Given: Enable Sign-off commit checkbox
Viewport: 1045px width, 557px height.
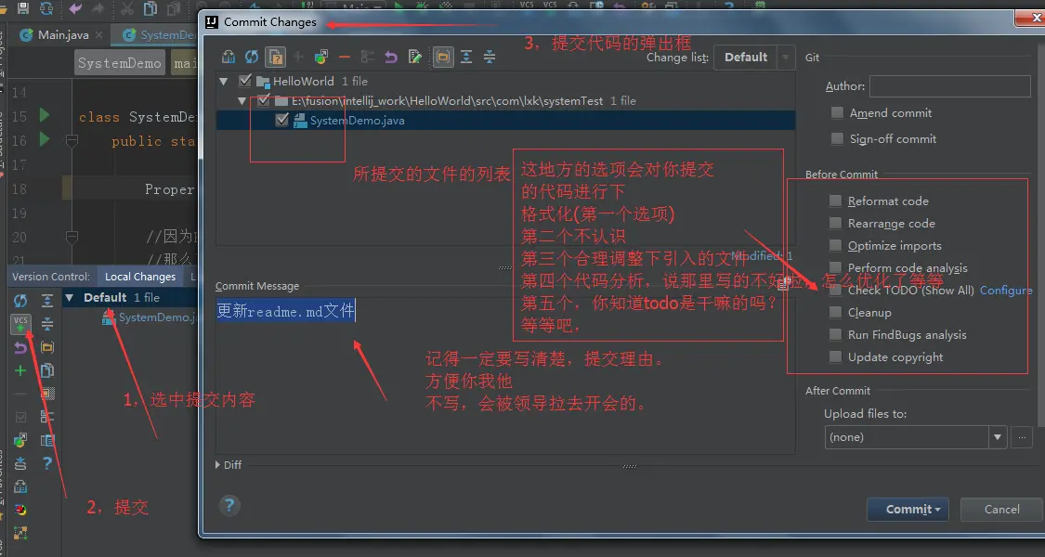Looking at the screenshot, I should pos(837,138).
